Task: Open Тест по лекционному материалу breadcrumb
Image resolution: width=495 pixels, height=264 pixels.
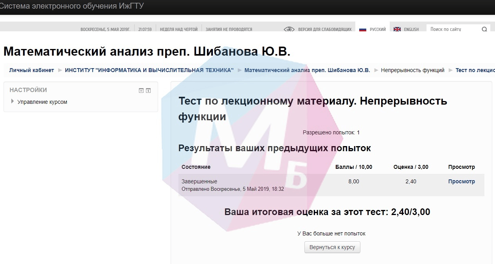Action: pos(475,70)
